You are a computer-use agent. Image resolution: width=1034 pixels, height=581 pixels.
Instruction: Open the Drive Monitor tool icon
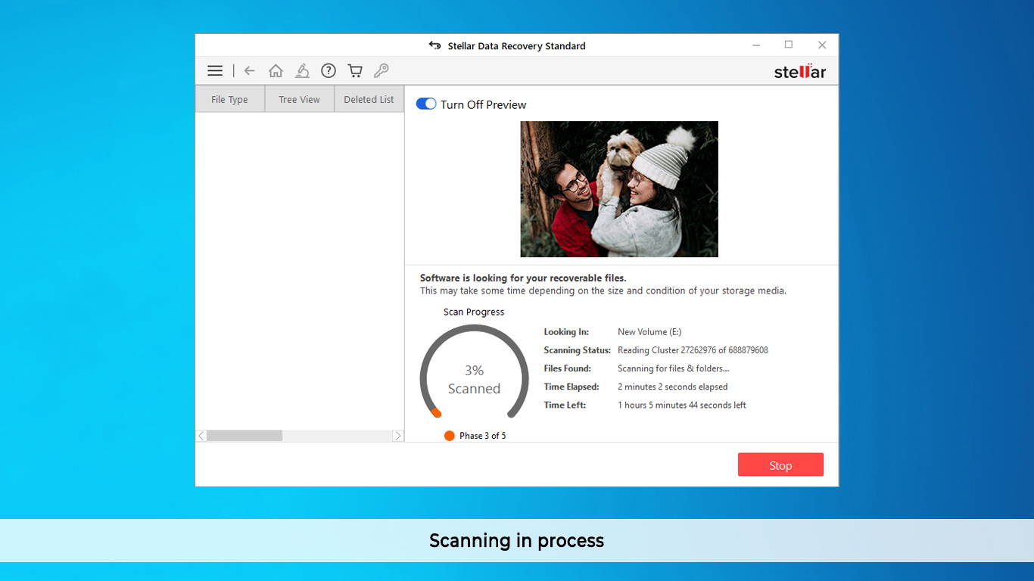click(302, 70)
